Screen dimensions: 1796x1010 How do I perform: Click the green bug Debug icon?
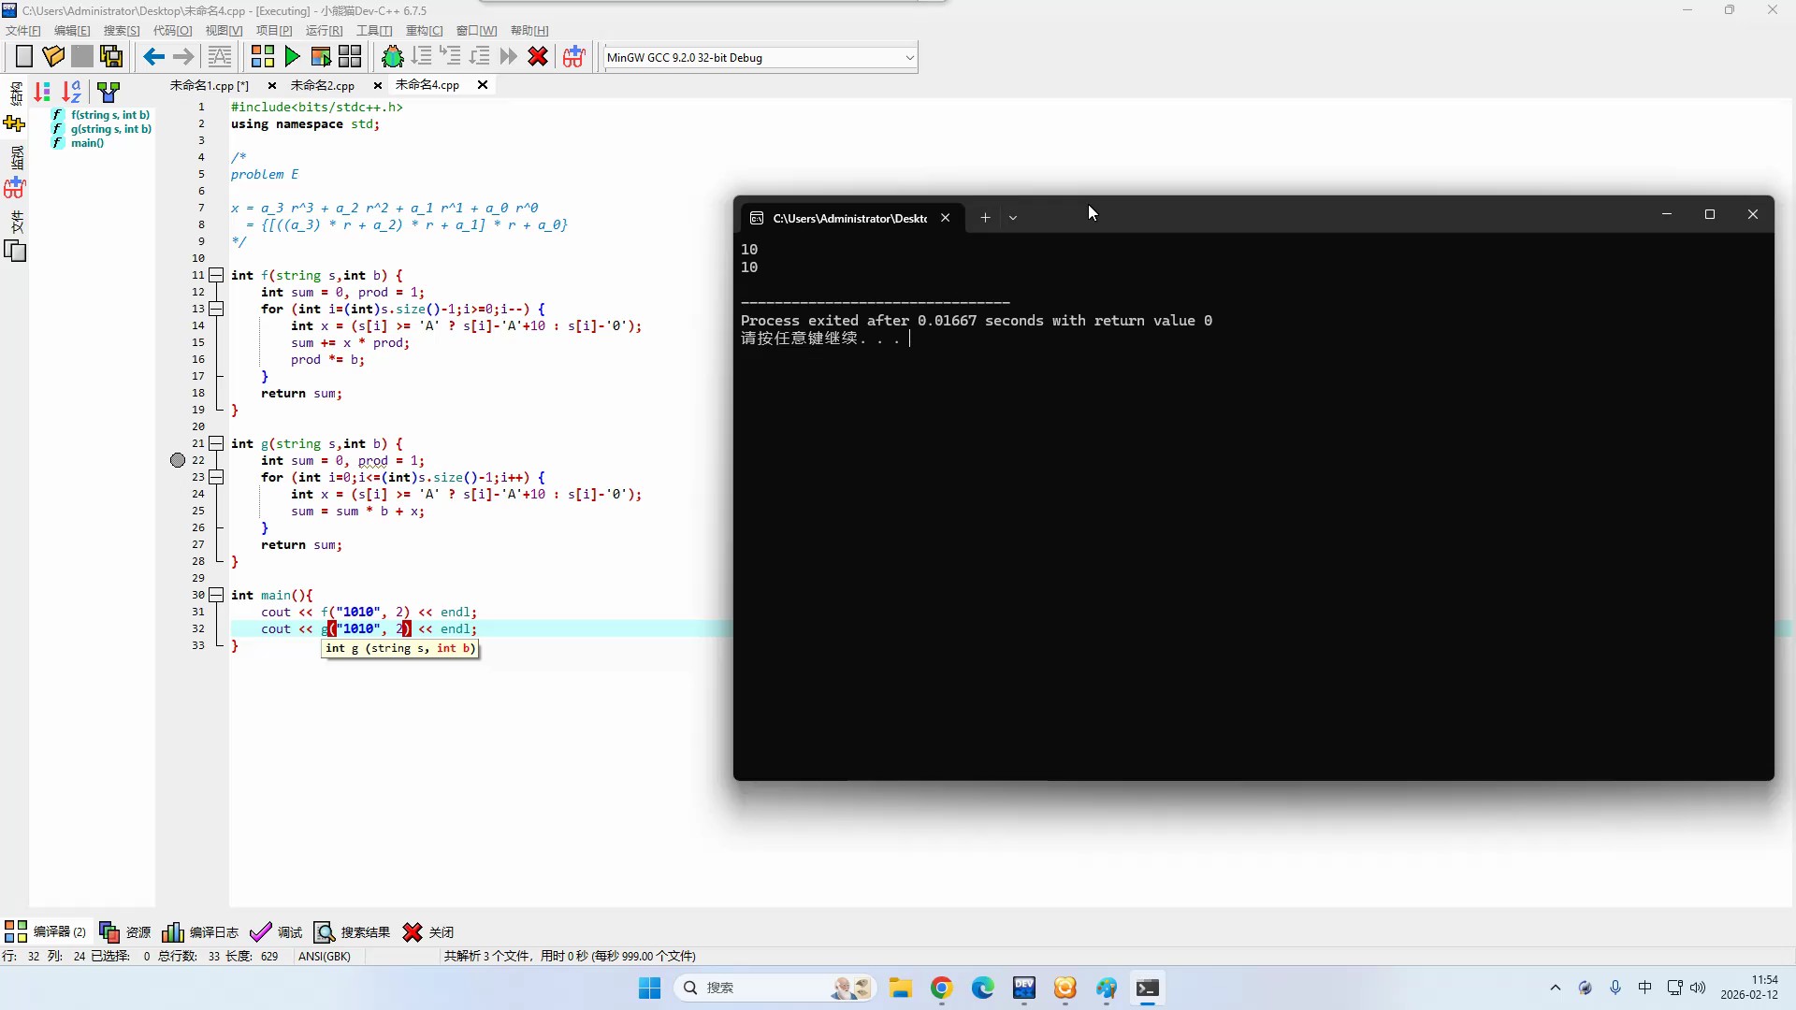393,57
